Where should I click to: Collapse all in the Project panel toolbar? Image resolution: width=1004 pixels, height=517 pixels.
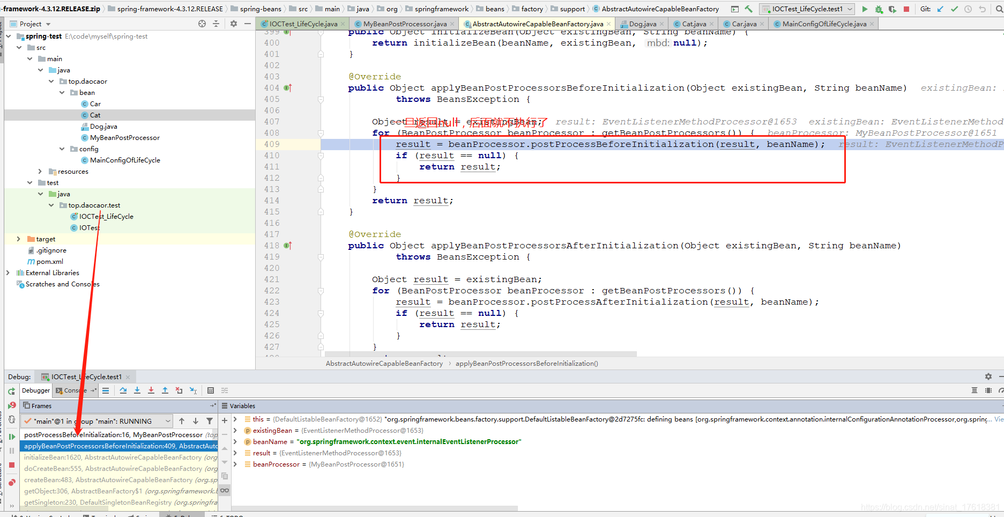pos(216,24)
